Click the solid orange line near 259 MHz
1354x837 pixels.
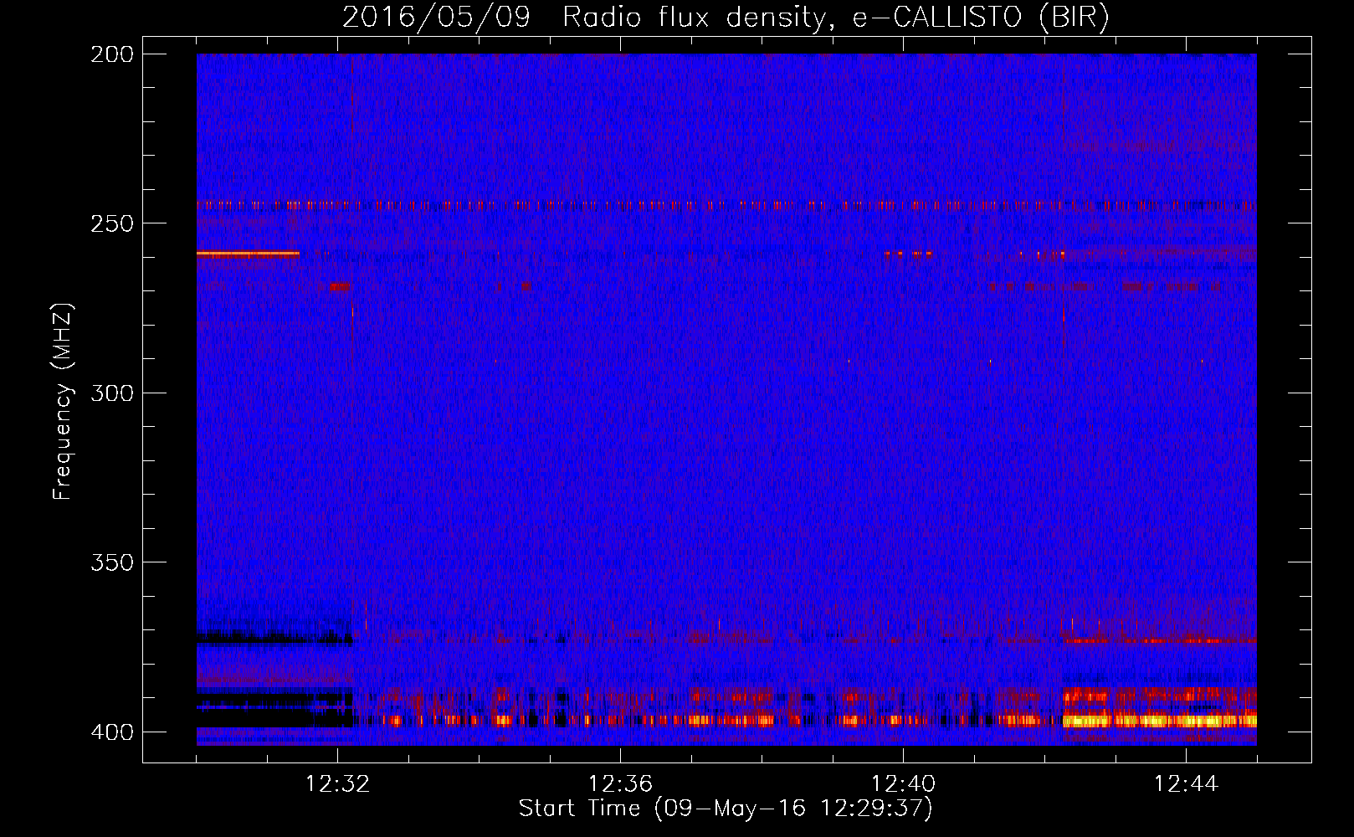(248, 253)
